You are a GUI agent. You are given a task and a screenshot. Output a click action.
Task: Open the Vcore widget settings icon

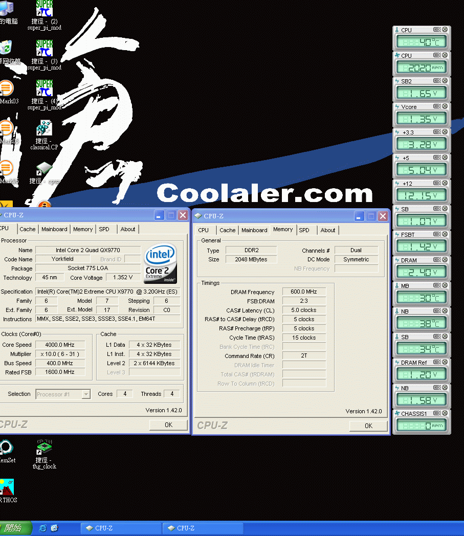click(x=437, y=107)
